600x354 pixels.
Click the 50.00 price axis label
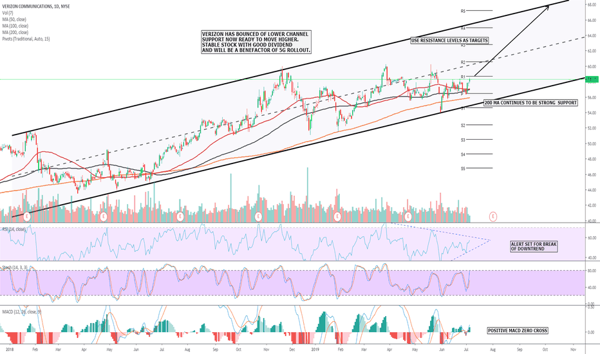(x=592, y=144)
